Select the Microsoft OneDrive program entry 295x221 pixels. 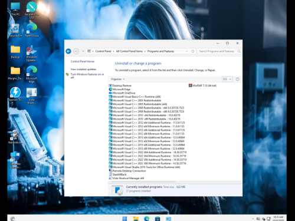pyautogui.click(x=122, y=93)
